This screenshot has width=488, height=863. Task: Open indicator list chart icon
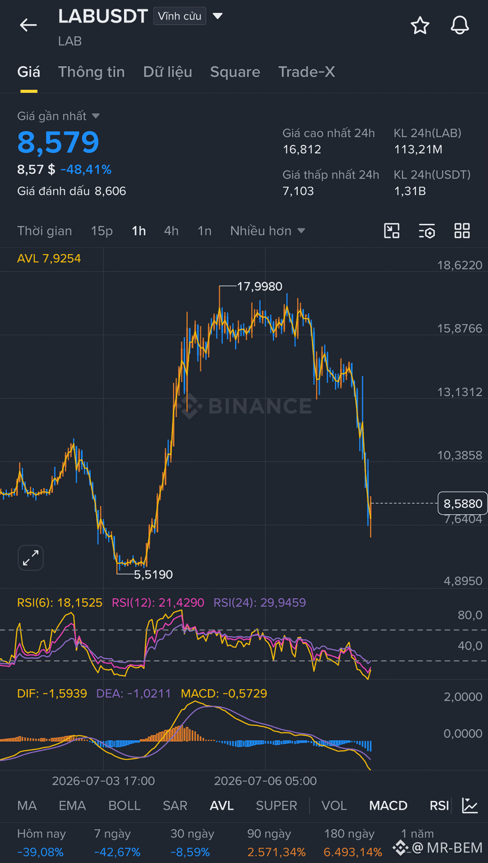(470, 805)
